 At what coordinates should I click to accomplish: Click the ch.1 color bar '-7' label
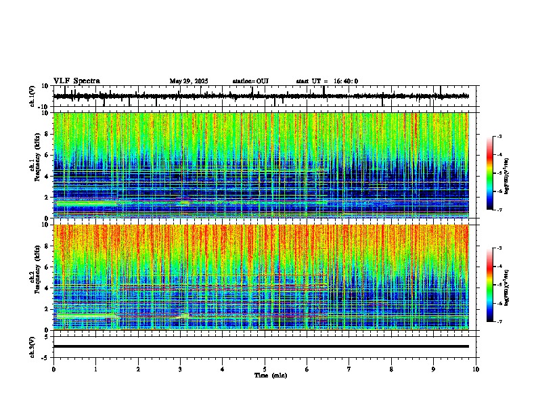pos(499,210)
